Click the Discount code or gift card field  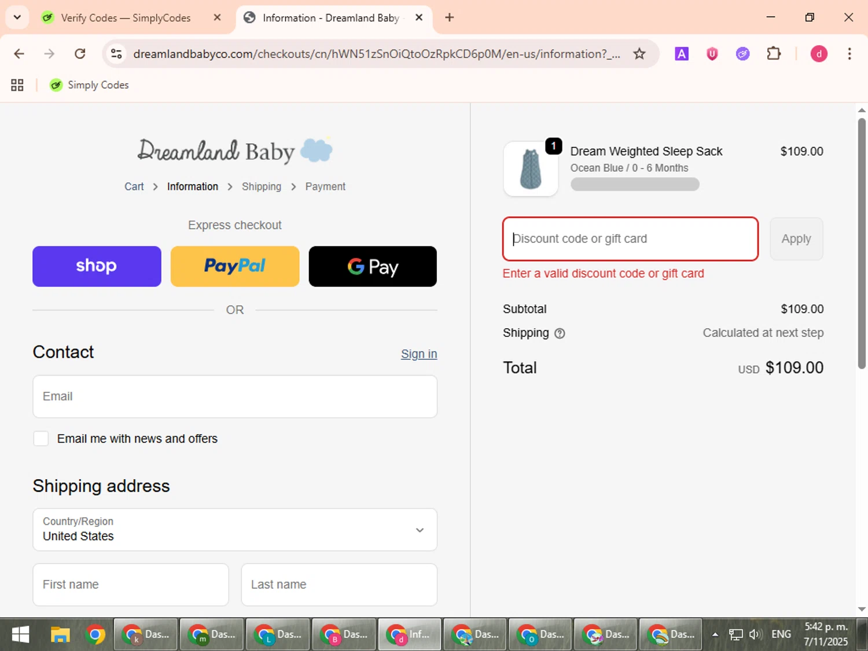[630, 239]
